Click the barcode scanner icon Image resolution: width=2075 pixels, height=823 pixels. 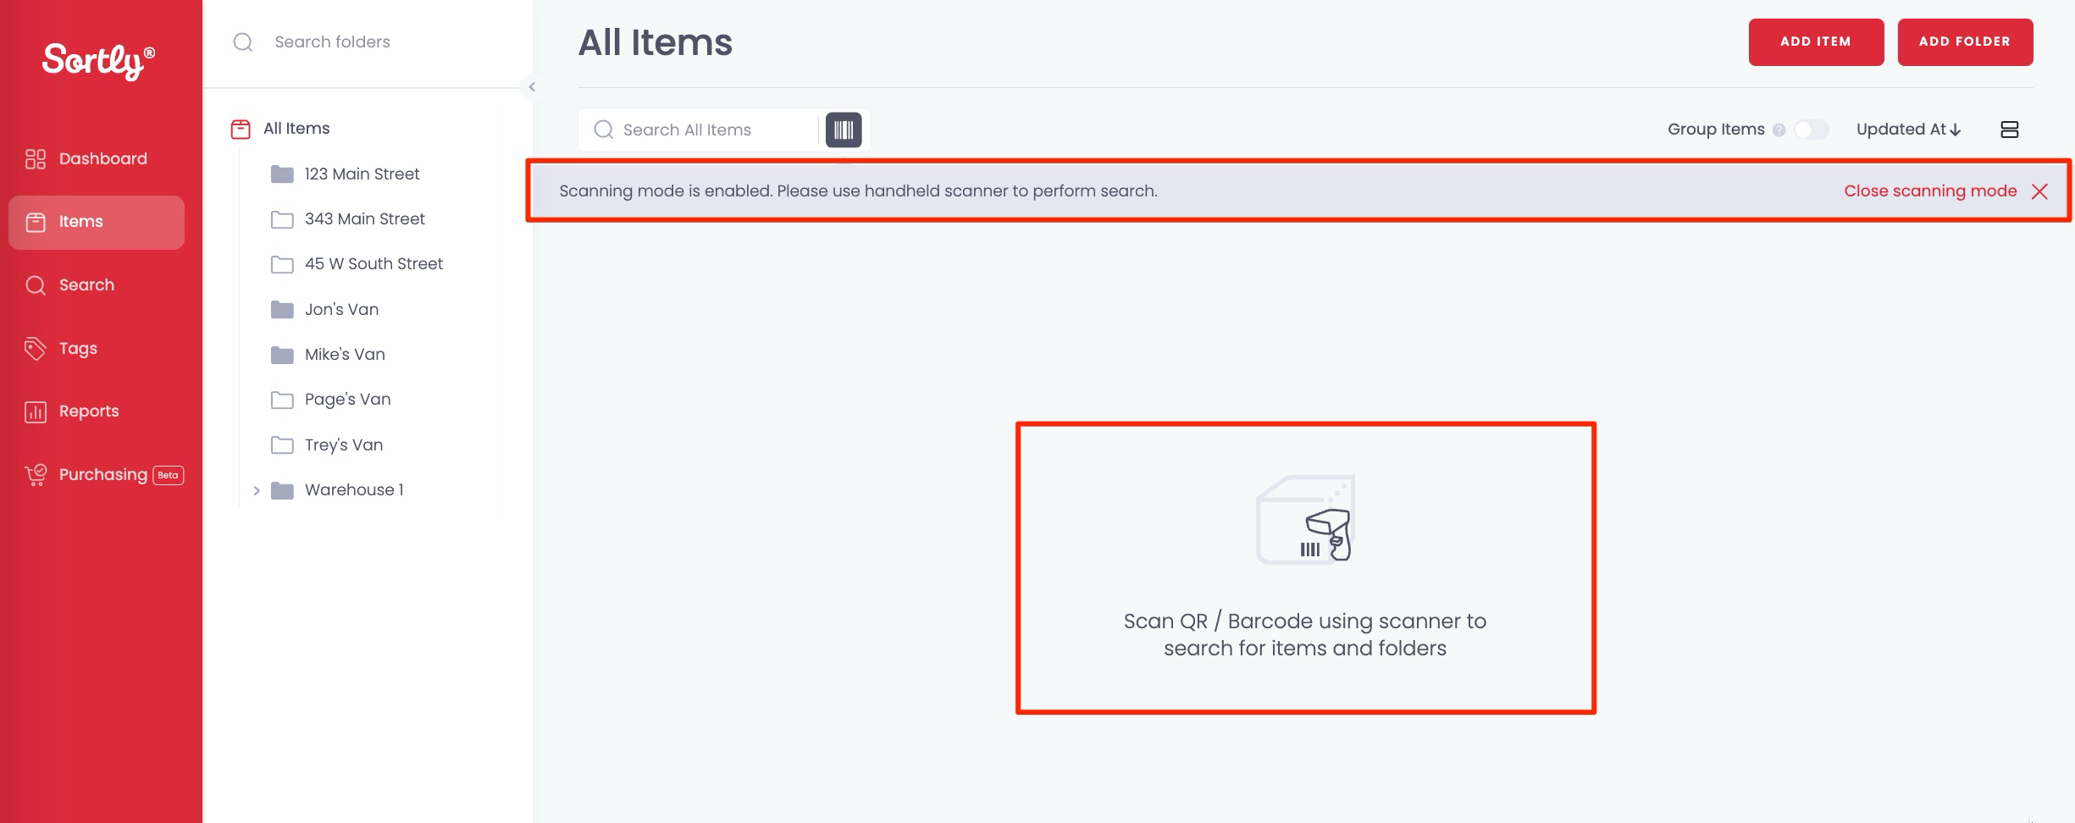coord(843,130)
